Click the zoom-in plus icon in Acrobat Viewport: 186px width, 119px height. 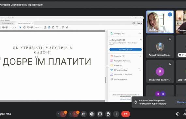(x=32, y=27)
